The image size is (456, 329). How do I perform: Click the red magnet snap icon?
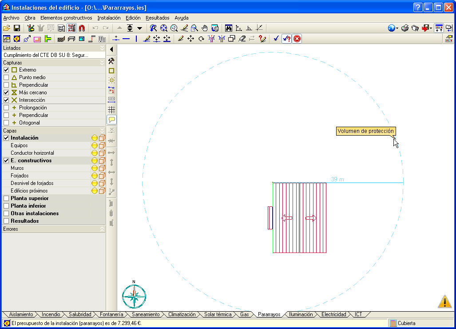click(82, 28)
